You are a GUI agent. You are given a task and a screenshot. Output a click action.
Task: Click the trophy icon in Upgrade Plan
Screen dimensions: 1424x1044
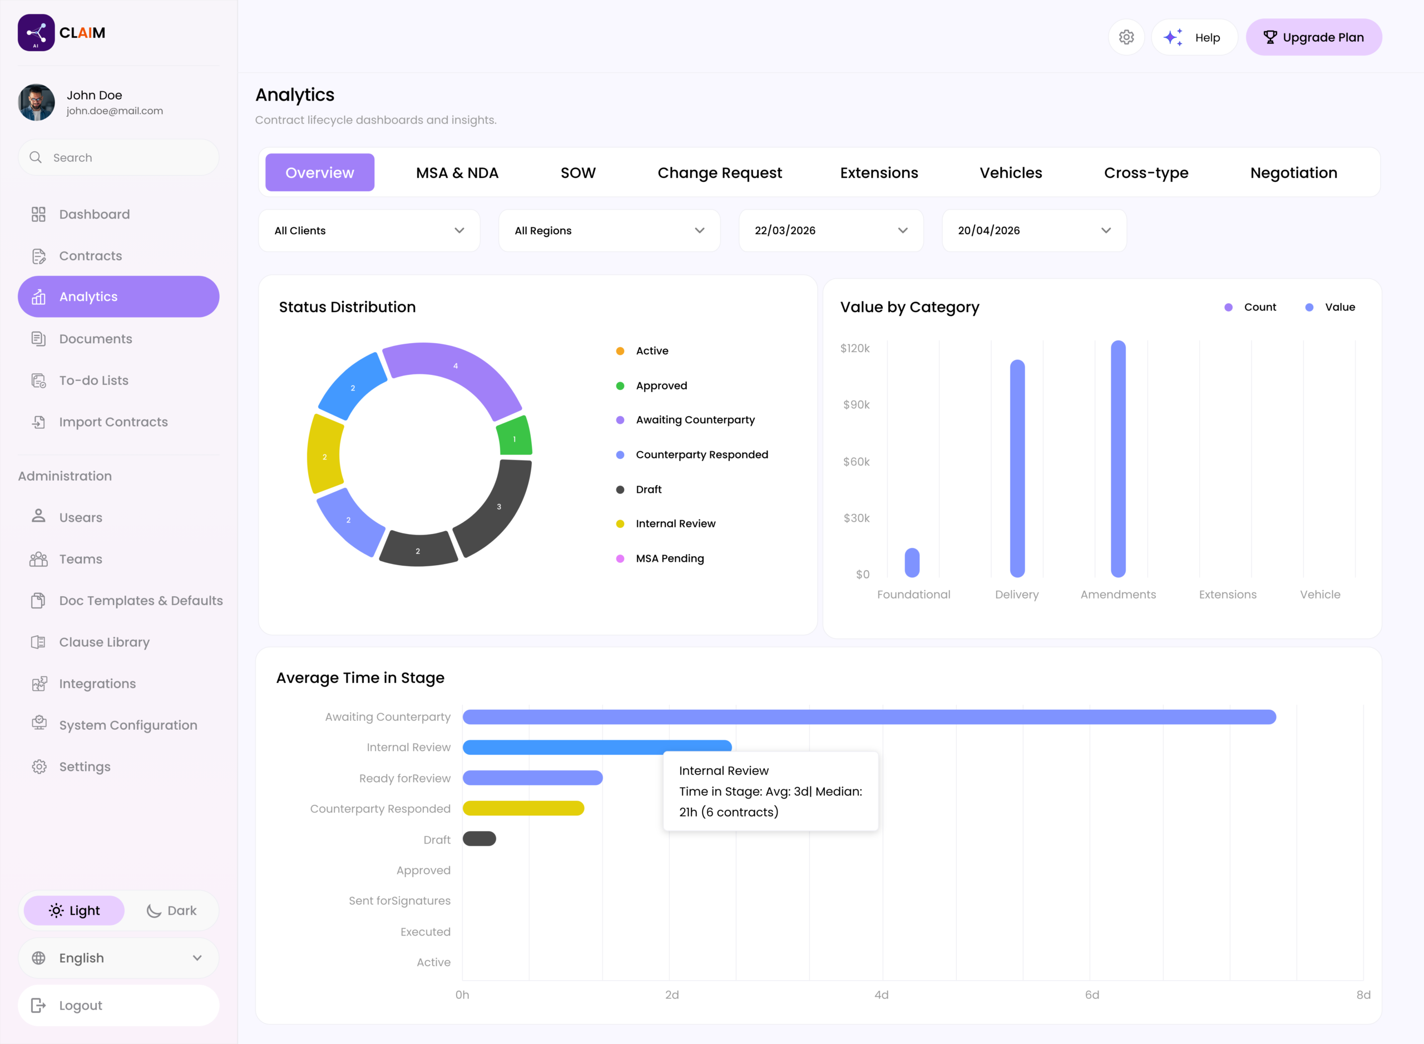[x=1270, y=37]
